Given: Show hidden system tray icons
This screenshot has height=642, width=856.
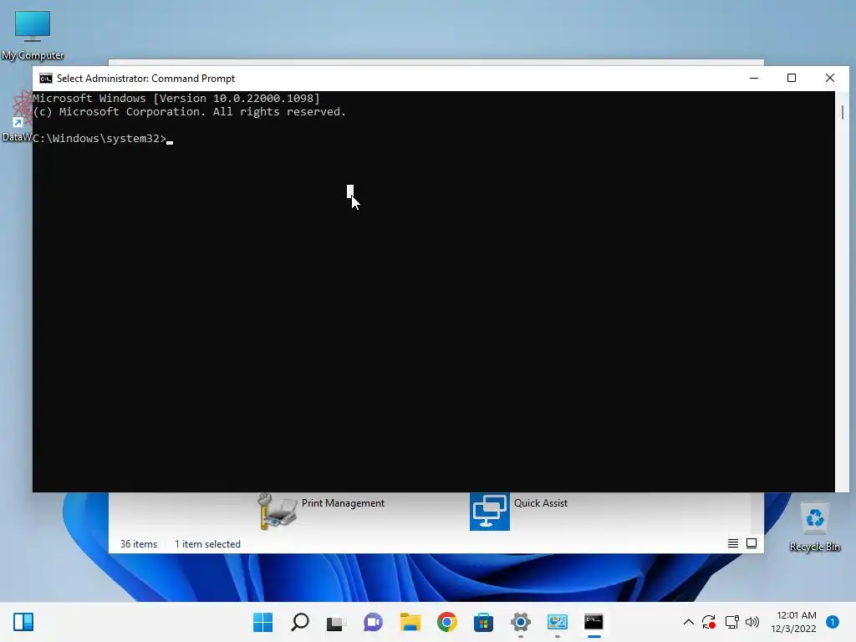Looking at the screenshot, I should pos(689,622).
